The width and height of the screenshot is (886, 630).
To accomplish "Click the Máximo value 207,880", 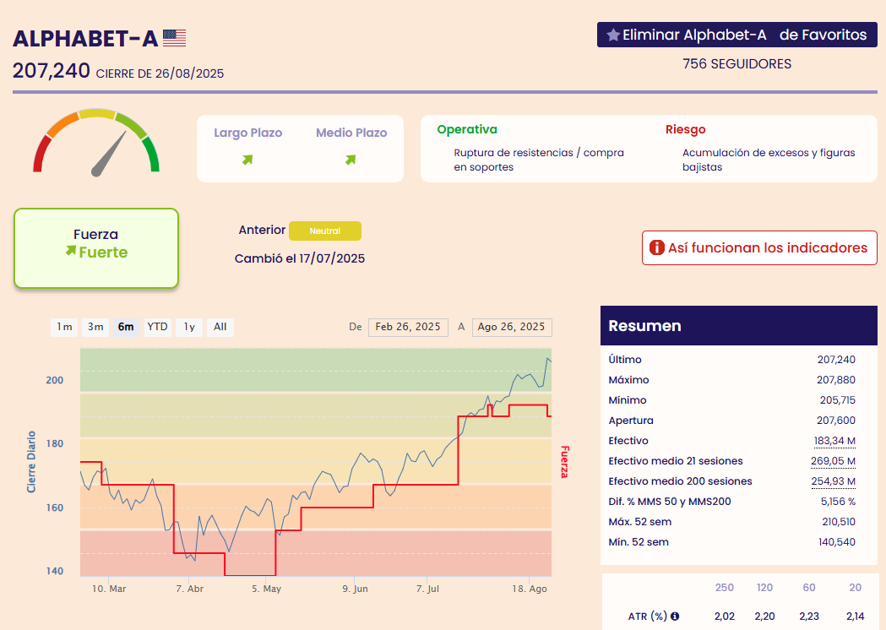I will pyautogui.click(x=836, y=380).
